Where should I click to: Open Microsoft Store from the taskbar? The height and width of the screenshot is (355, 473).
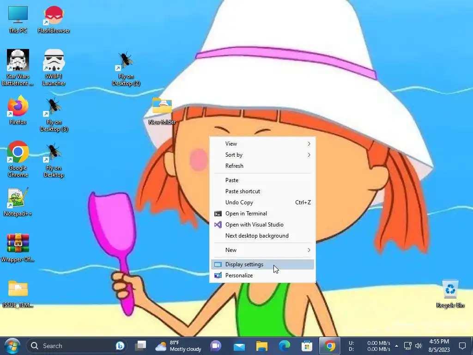[x=307, y=346]
